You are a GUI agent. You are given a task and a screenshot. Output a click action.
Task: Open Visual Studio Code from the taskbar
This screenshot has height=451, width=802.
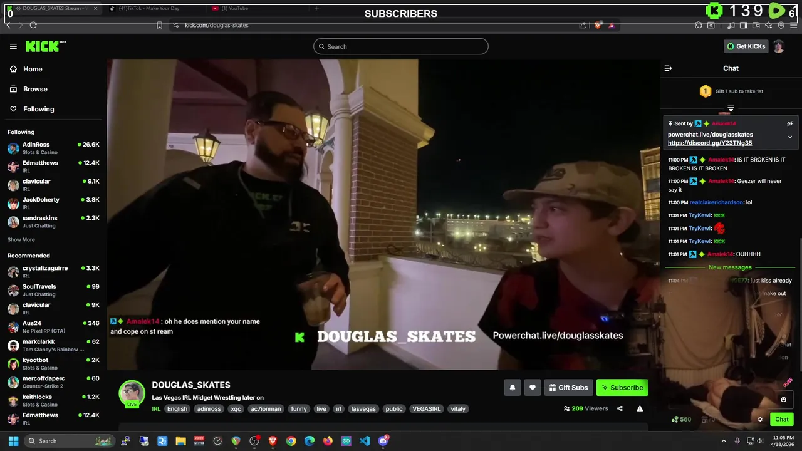(x=364, y=441)
